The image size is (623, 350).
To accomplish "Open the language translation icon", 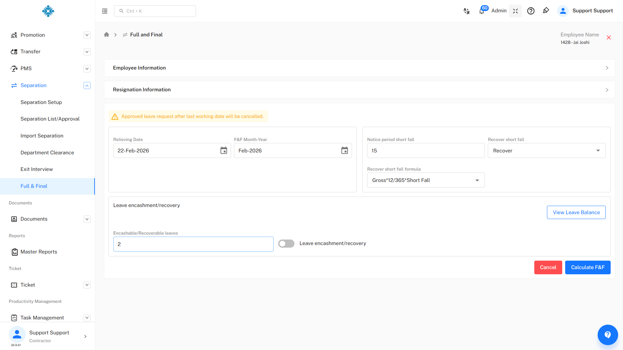I will point(466,11).
